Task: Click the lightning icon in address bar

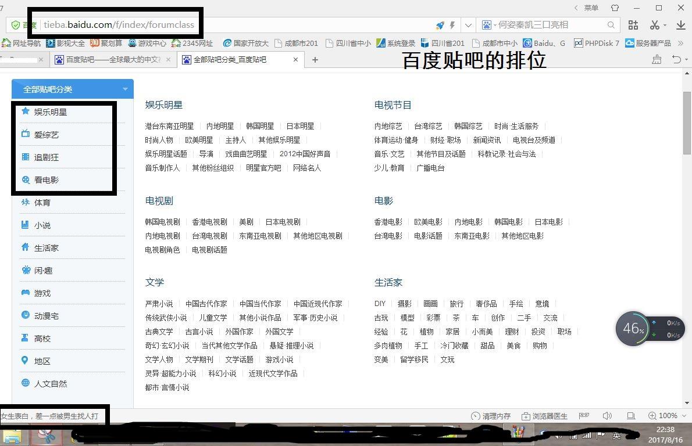Action: (x=452, y=25)
